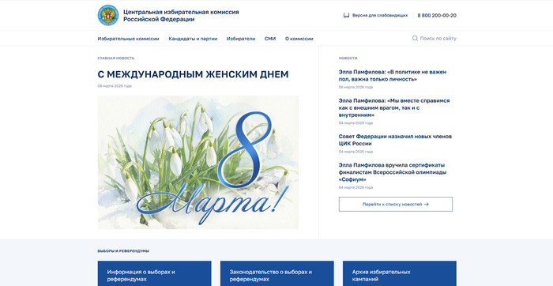Image resolution: width=553 pixels, height=286 pixels.
Task: Click the 8 Марта snowdrops image
Action: pyautogui.click(x=198, y=162)
